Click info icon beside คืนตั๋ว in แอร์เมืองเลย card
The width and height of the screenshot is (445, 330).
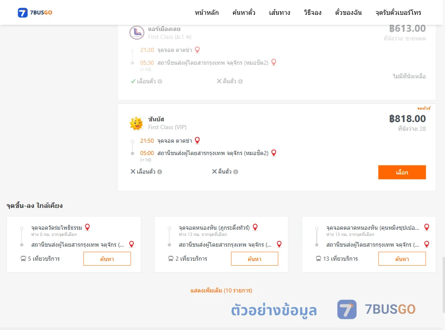pos(240,82)
